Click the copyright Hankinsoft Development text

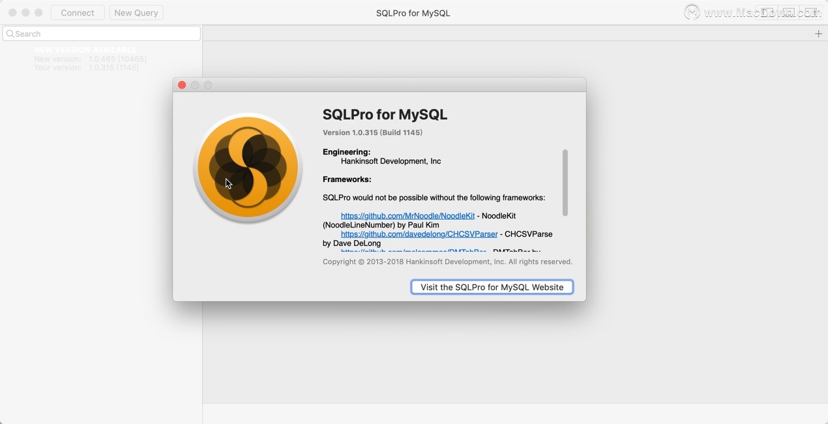447,262
